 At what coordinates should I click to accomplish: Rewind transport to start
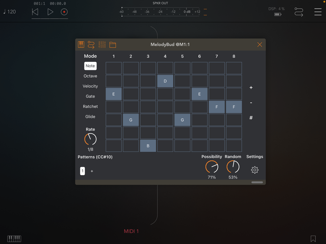[x=35, y=12]
